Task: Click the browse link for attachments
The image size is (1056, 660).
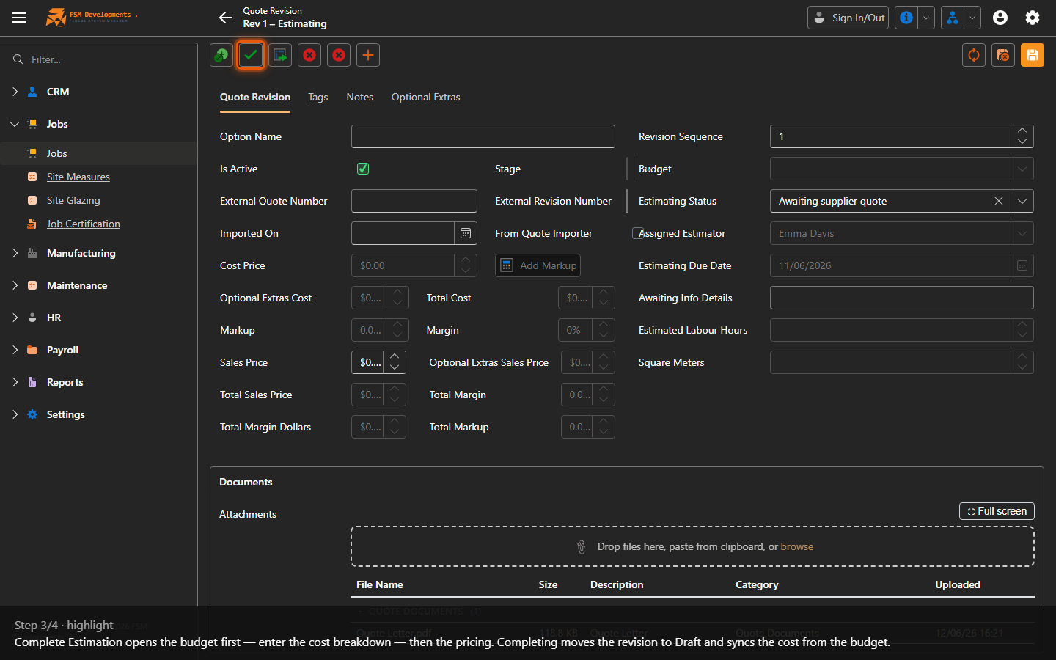Action: pyautogui.click(x=797, y=546)
